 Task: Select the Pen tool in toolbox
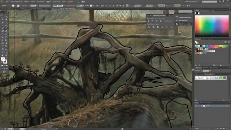[x=3, y=22]
